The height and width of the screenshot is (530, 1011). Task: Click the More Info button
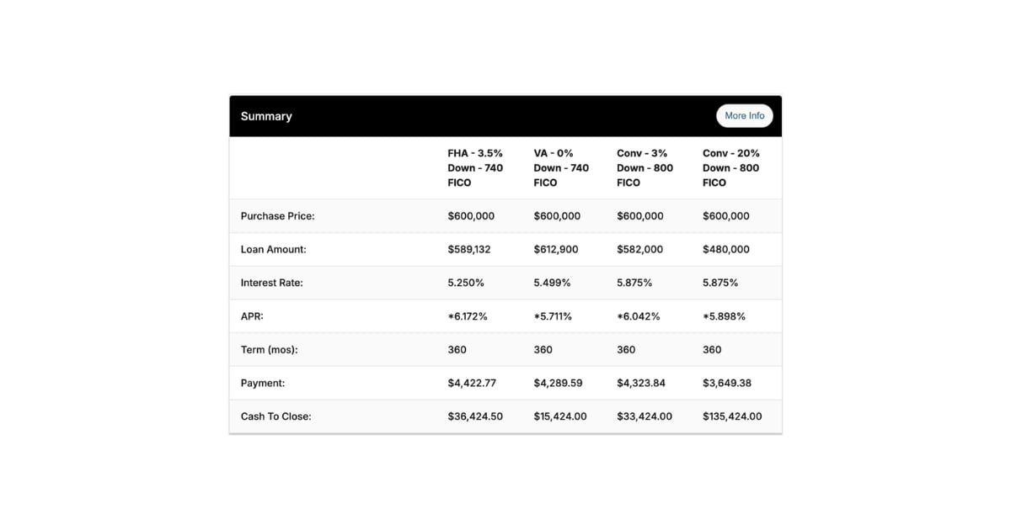[744, 116]
